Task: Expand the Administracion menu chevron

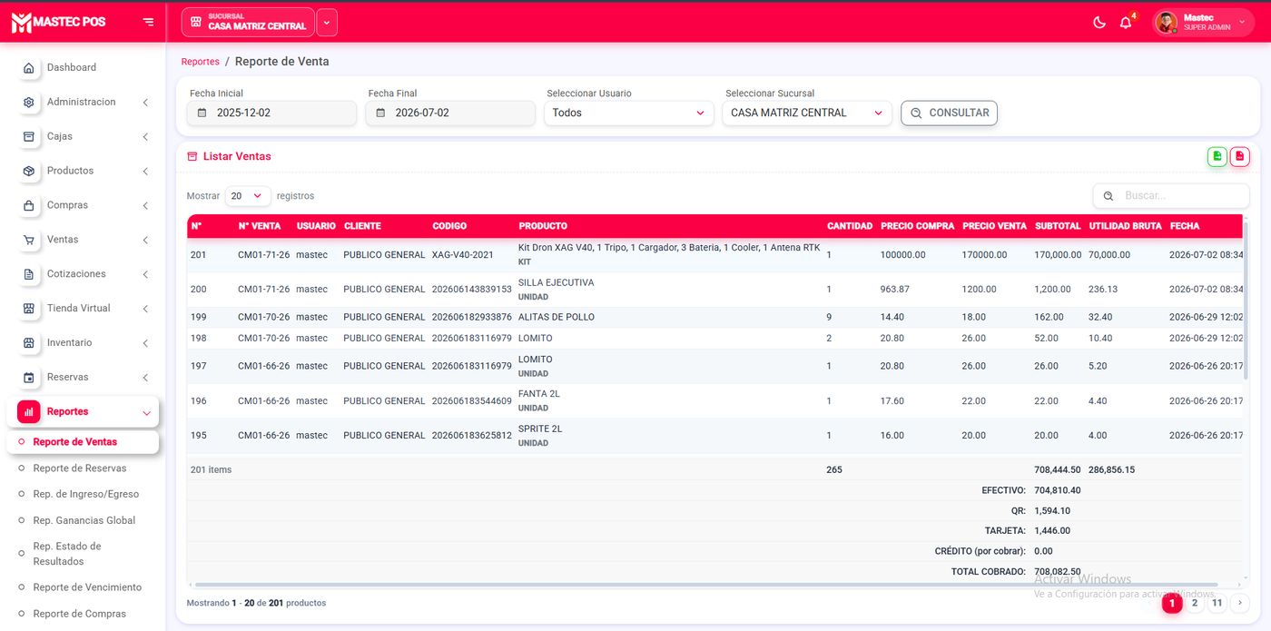Action: (145, 103)
